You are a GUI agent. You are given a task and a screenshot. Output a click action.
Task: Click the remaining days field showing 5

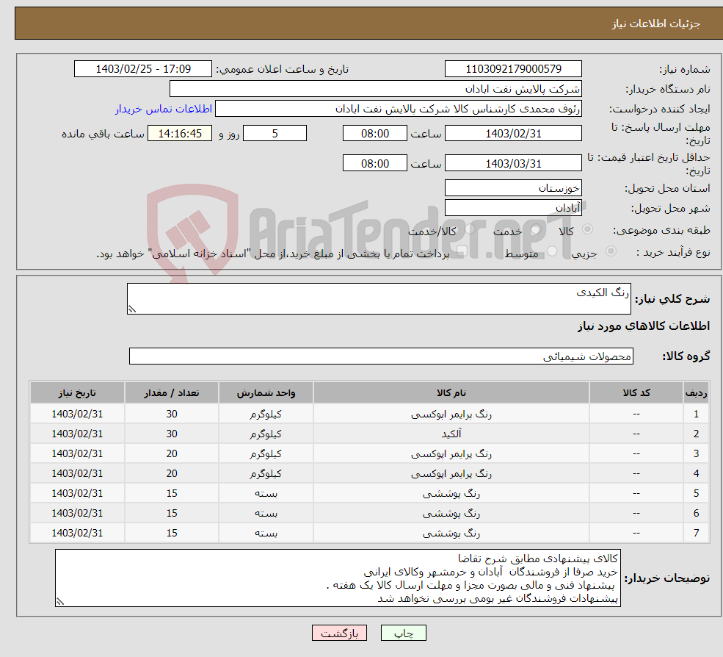pos(275,134)
